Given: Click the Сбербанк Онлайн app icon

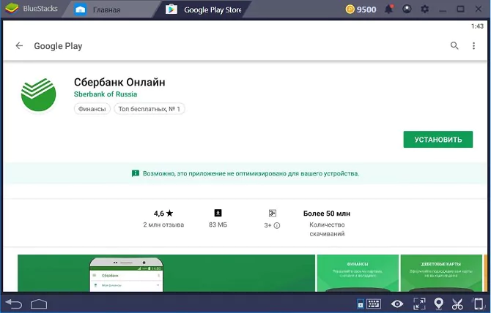Looking at the screenshot, I should [x=39, y=94].
